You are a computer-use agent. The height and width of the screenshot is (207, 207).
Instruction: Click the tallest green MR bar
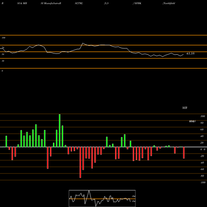click(x=60, y=130)
